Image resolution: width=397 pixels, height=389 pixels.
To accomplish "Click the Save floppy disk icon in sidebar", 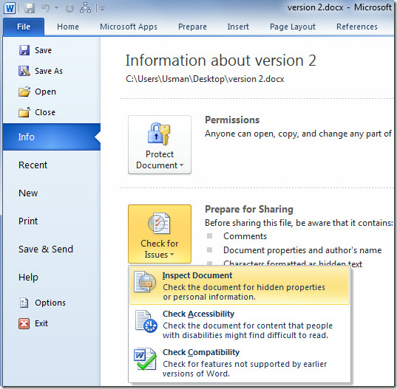I will click(24, 50).
